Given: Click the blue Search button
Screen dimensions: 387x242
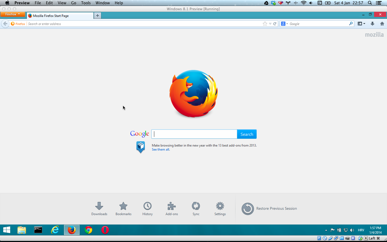Looking at the screenshot, I should click(247, 134).
